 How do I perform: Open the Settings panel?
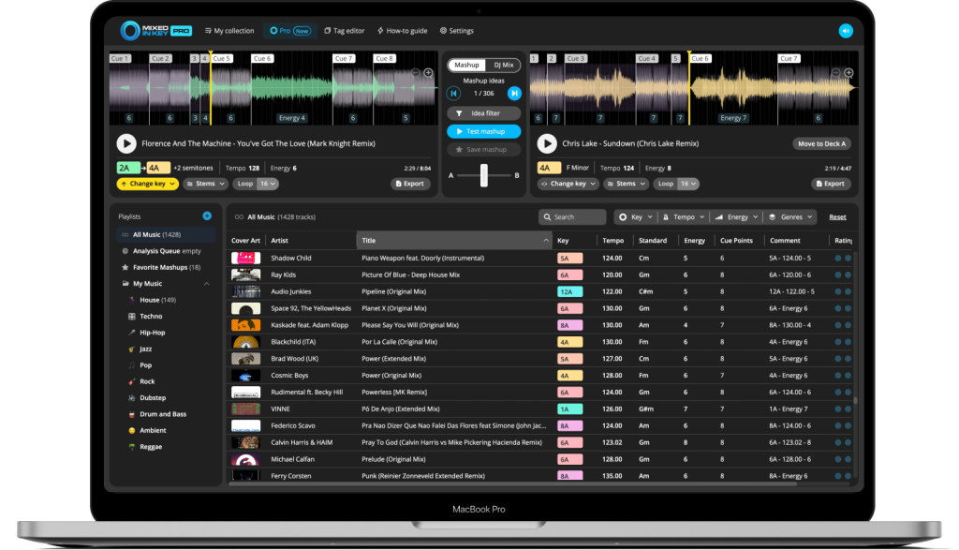[x=456, y=30]
